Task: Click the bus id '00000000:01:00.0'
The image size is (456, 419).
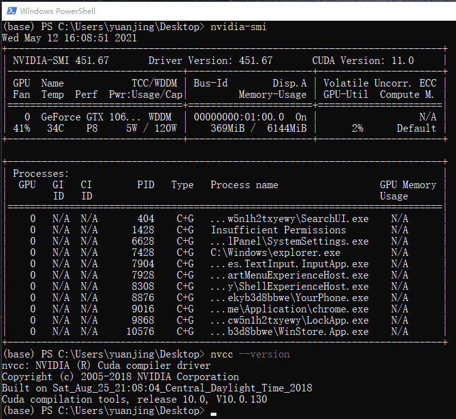Action: click(239, 117)
